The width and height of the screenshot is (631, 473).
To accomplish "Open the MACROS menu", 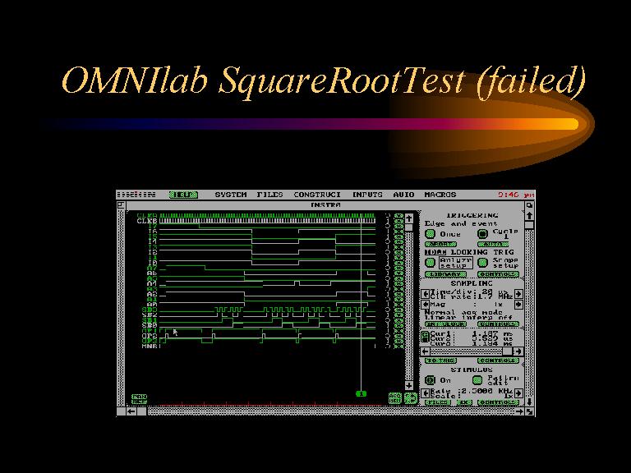I will [440, 195].
